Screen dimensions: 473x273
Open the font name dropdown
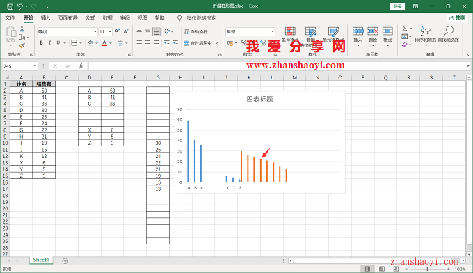[95, 32]
